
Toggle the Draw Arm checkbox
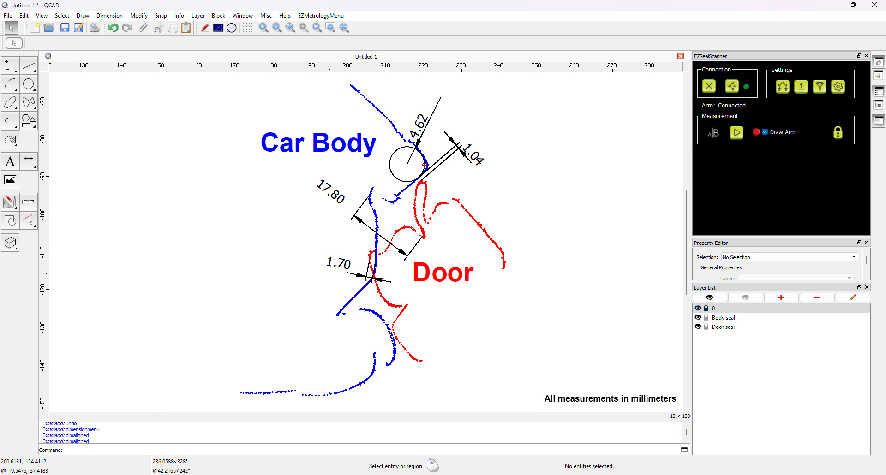764,132
